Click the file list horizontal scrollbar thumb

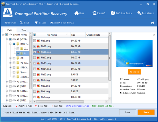(60, 102)
